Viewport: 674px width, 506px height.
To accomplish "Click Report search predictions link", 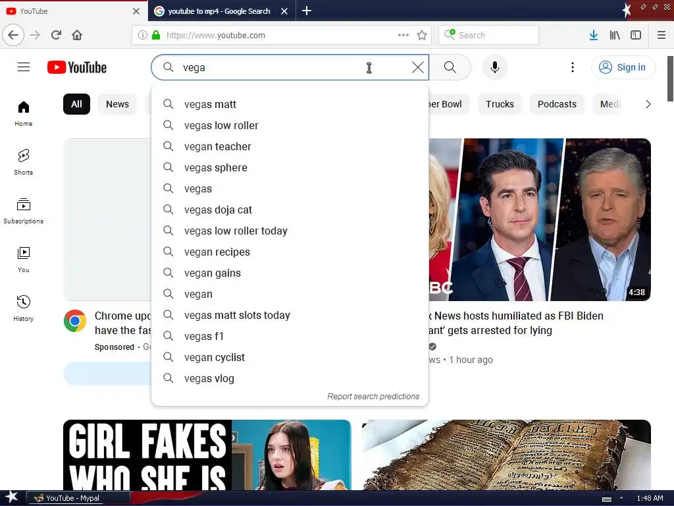I will pos(373,396).
